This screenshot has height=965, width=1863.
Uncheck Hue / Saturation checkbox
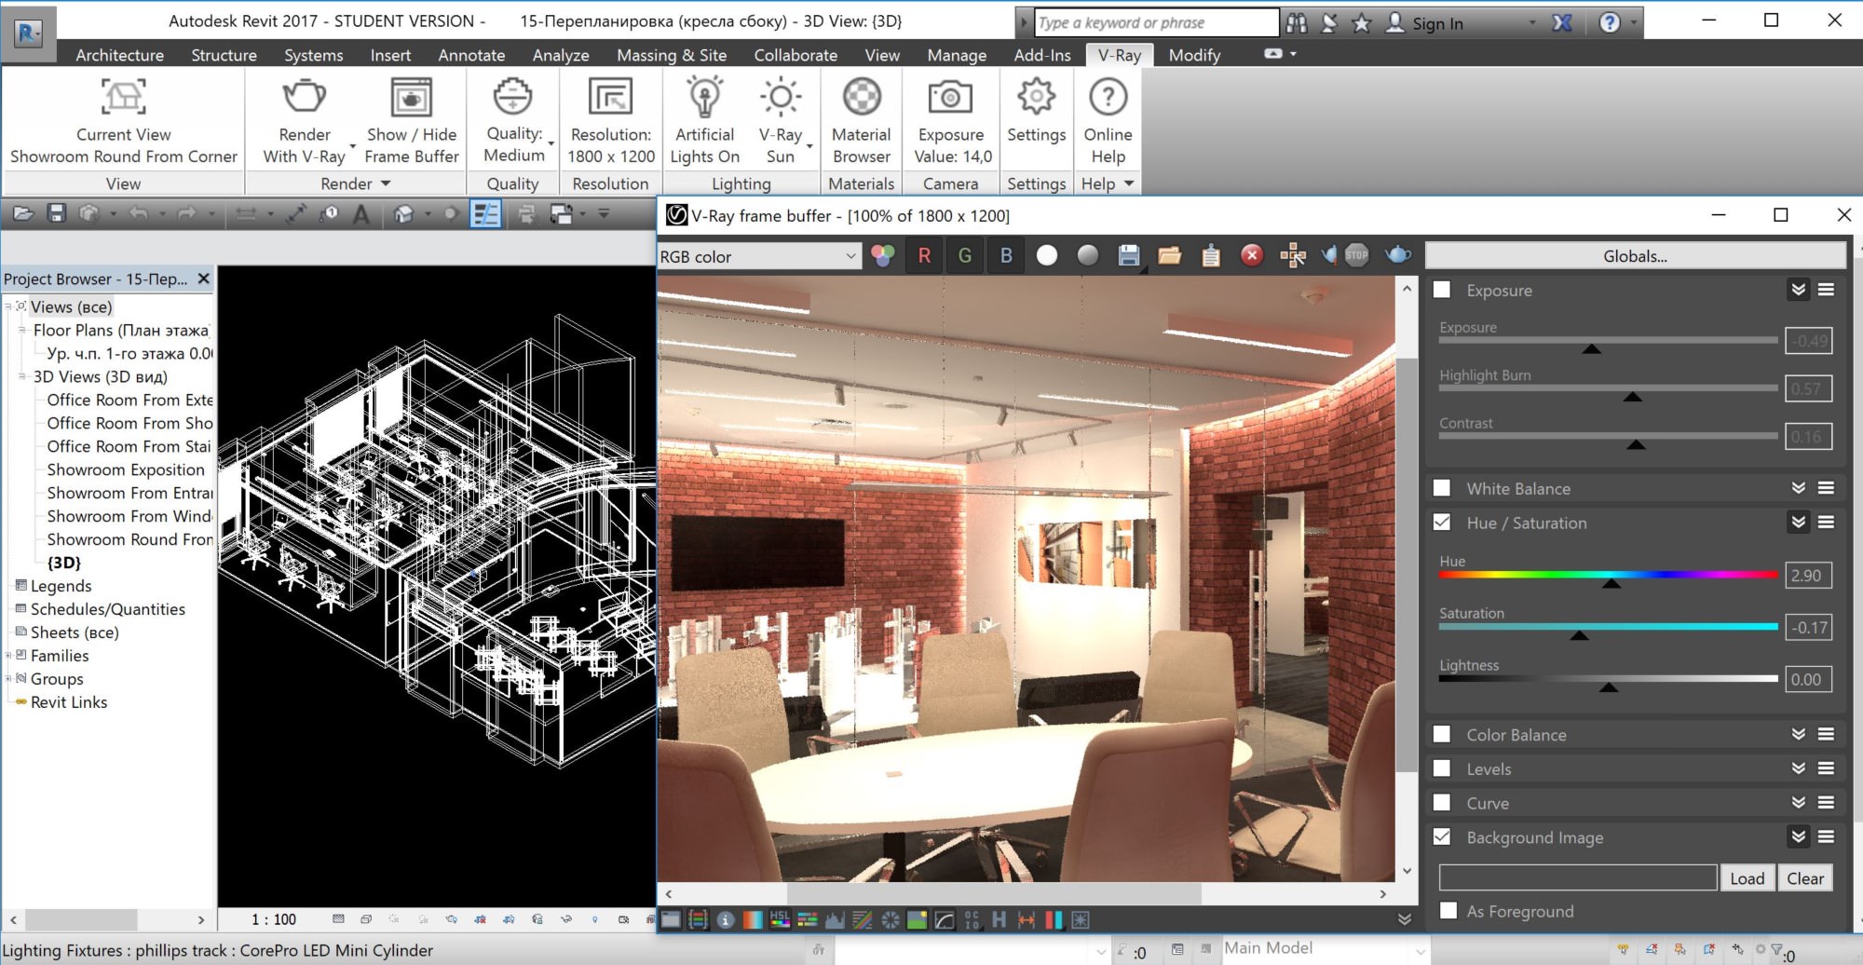(1442, 523)
